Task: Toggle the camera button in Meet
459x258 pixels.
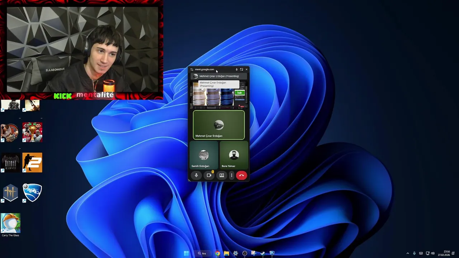Action: pyautogui.click(x=209, y=175)
